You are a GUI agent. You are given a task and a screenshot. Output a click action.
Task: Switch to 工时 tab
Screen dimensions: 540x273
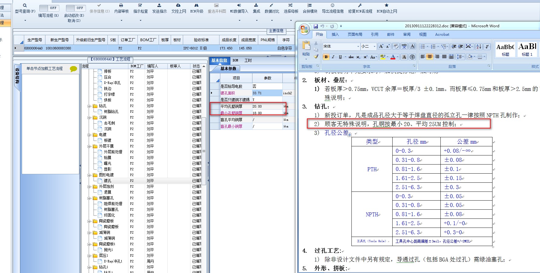point(248,61)
